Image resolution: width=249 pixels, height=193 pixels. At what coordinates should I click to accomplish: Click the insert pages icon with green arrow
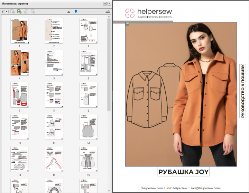coord(19,12)
